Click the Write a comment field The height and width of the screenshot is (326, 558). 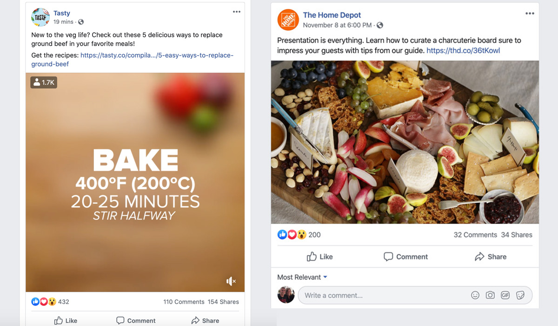[381, 295]
